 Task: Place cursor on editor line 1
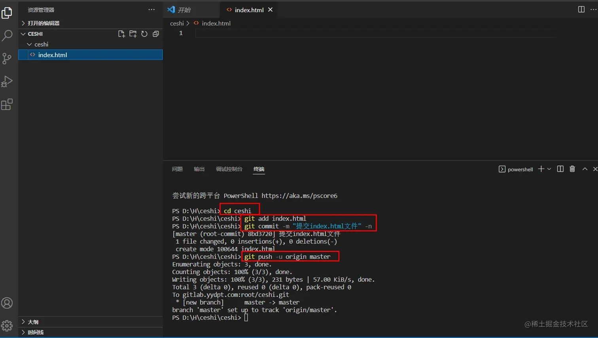[x=376, y=33]
